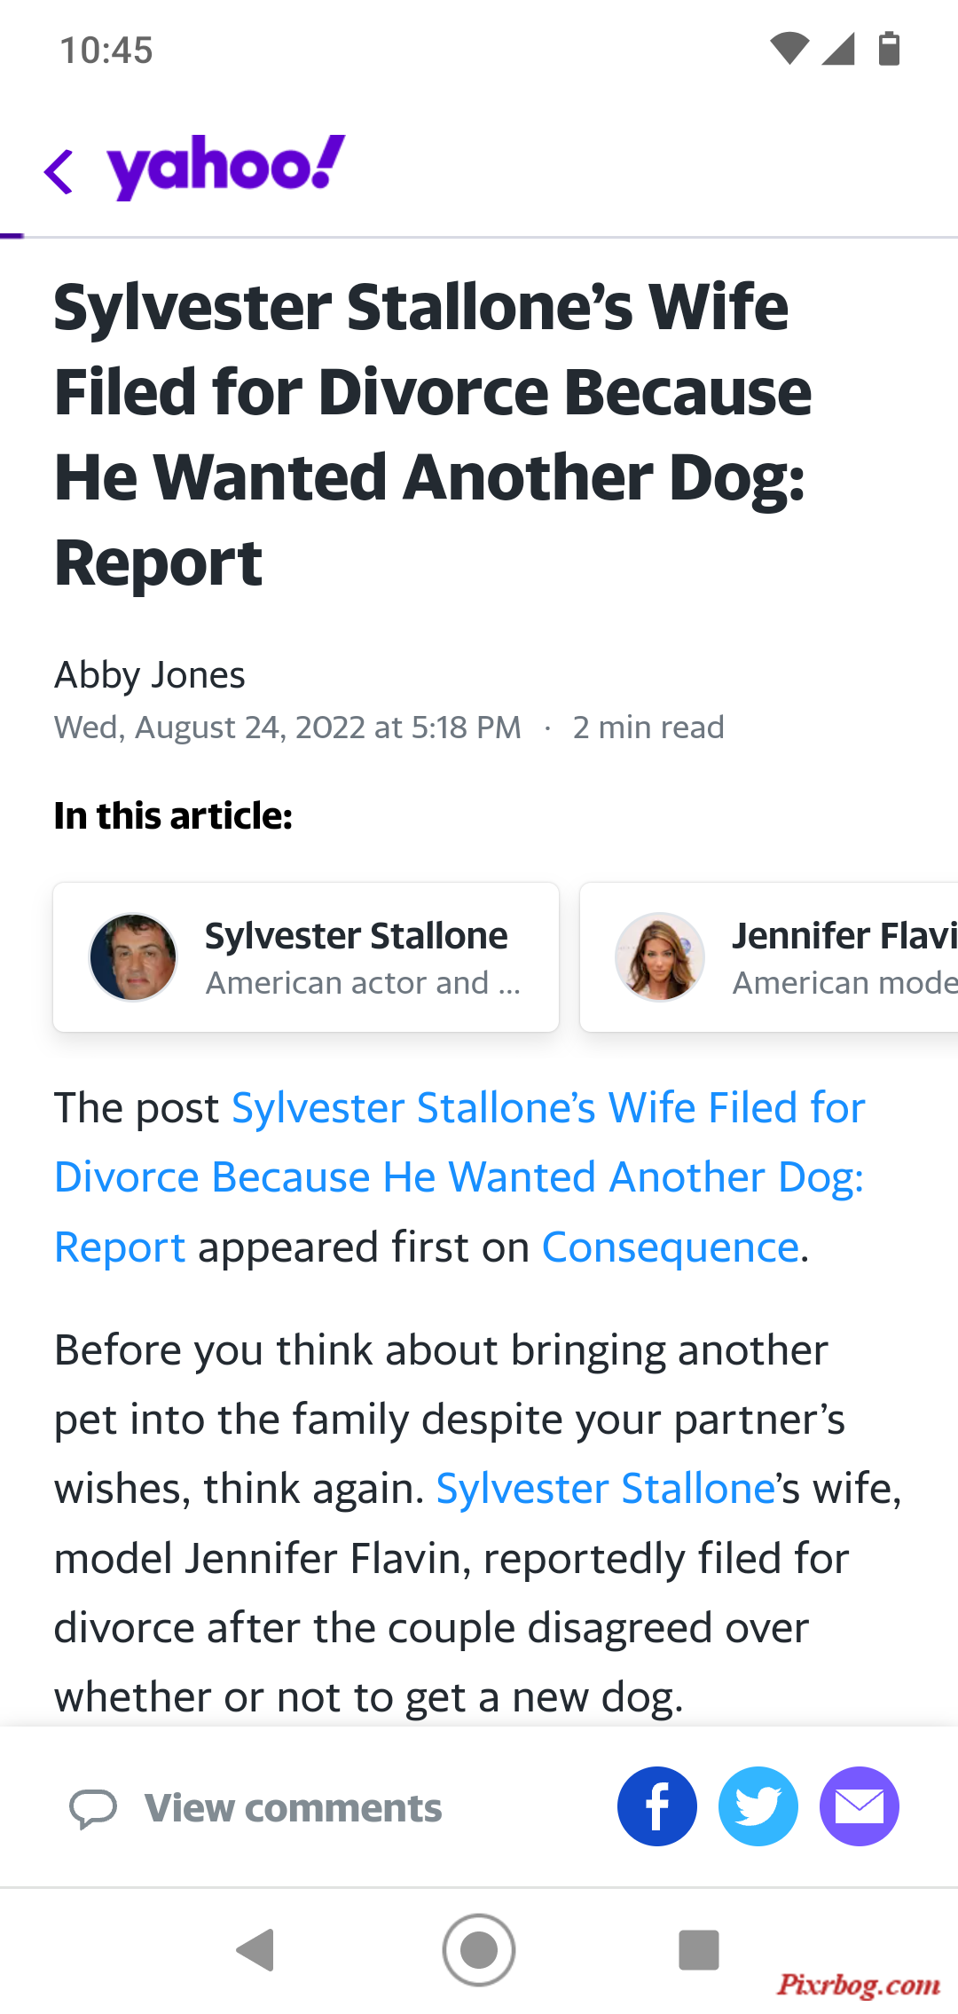Tap the battery status icon

click(889, 49)
